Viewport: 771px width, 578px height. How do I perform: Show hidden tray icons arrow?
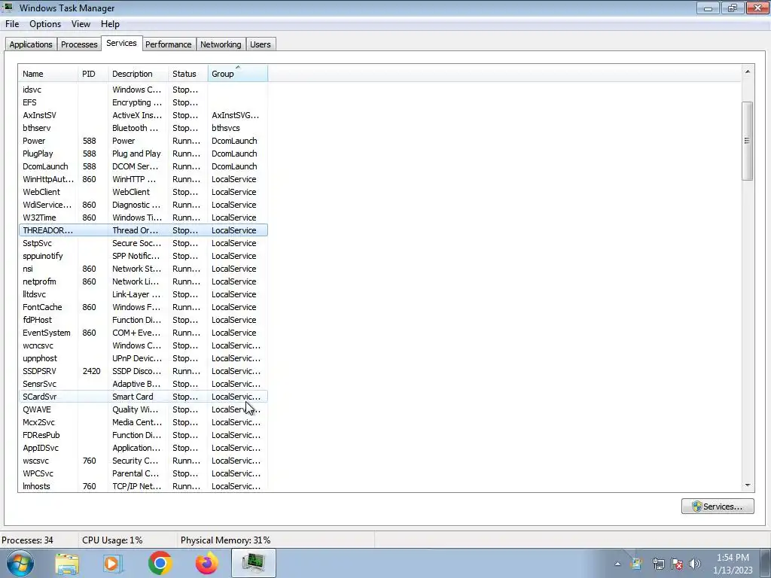[x=617, y=564]
